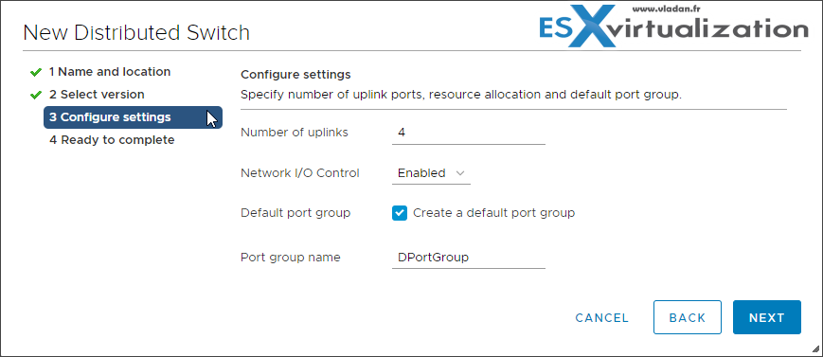Select step 3 Configure settings
Screen dimensions: 823x357
[x=133, y=117]
